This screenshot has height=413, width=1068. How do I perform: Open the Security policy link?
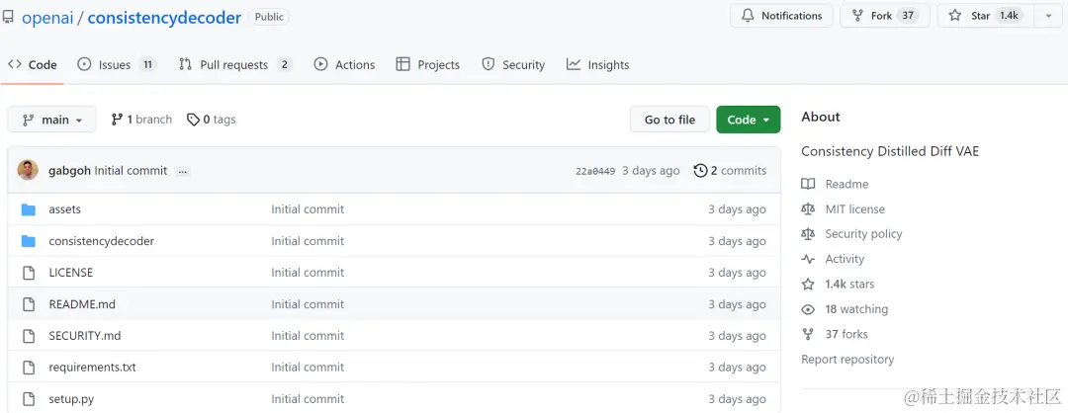click(x=863, y=234)
